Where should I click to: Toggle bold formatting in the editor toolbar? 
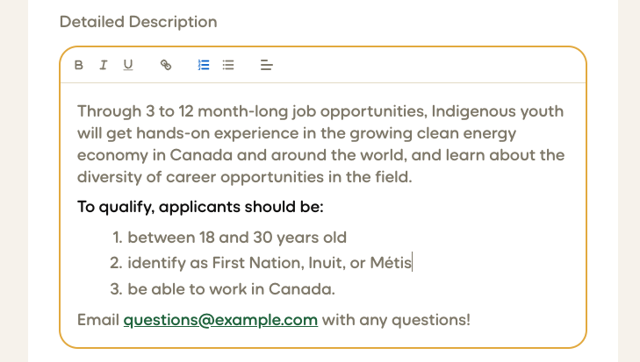(x=79, y=65)
